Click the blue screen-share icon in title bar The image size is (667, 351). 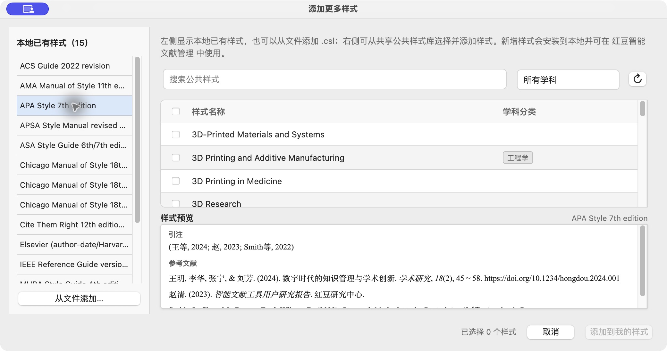(x=28, y=9)
